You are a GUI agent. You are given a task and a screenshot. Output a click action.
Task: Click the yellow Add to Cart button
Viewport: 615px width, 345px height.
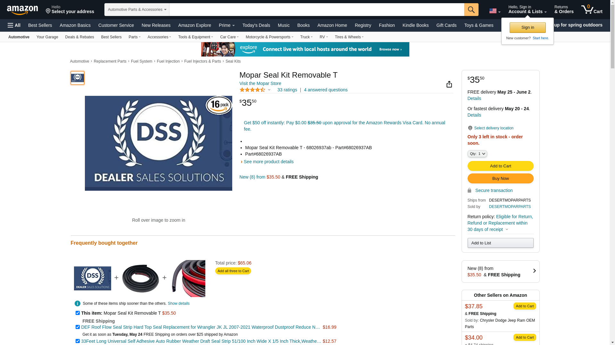pos(500,166)
